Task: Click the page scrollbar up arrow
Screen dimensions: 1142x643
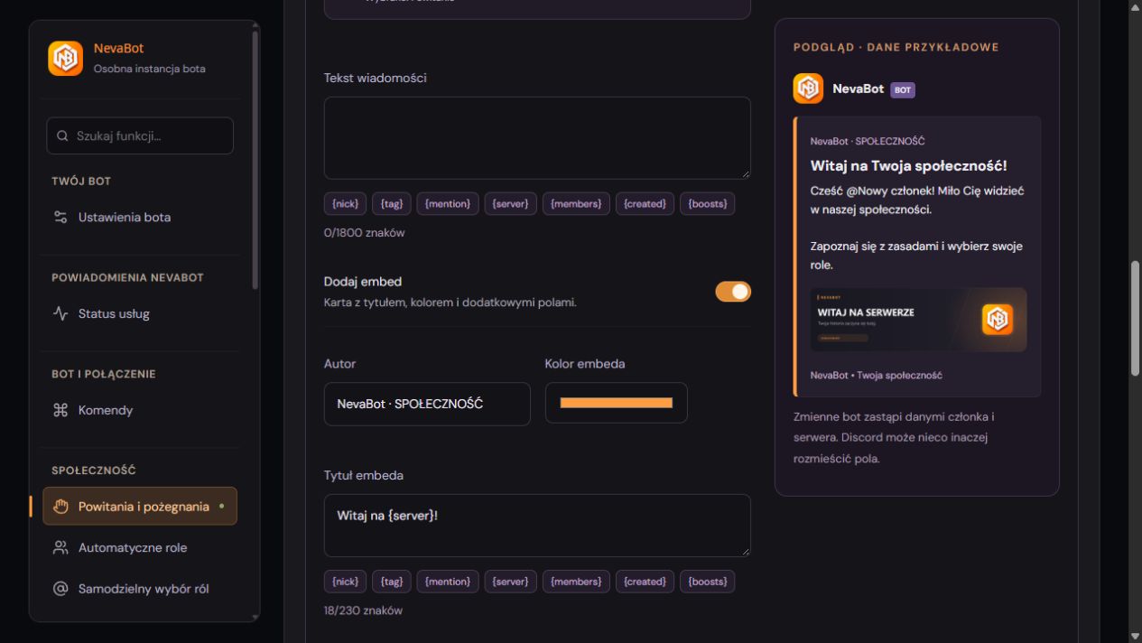Action: [1135, 7]
